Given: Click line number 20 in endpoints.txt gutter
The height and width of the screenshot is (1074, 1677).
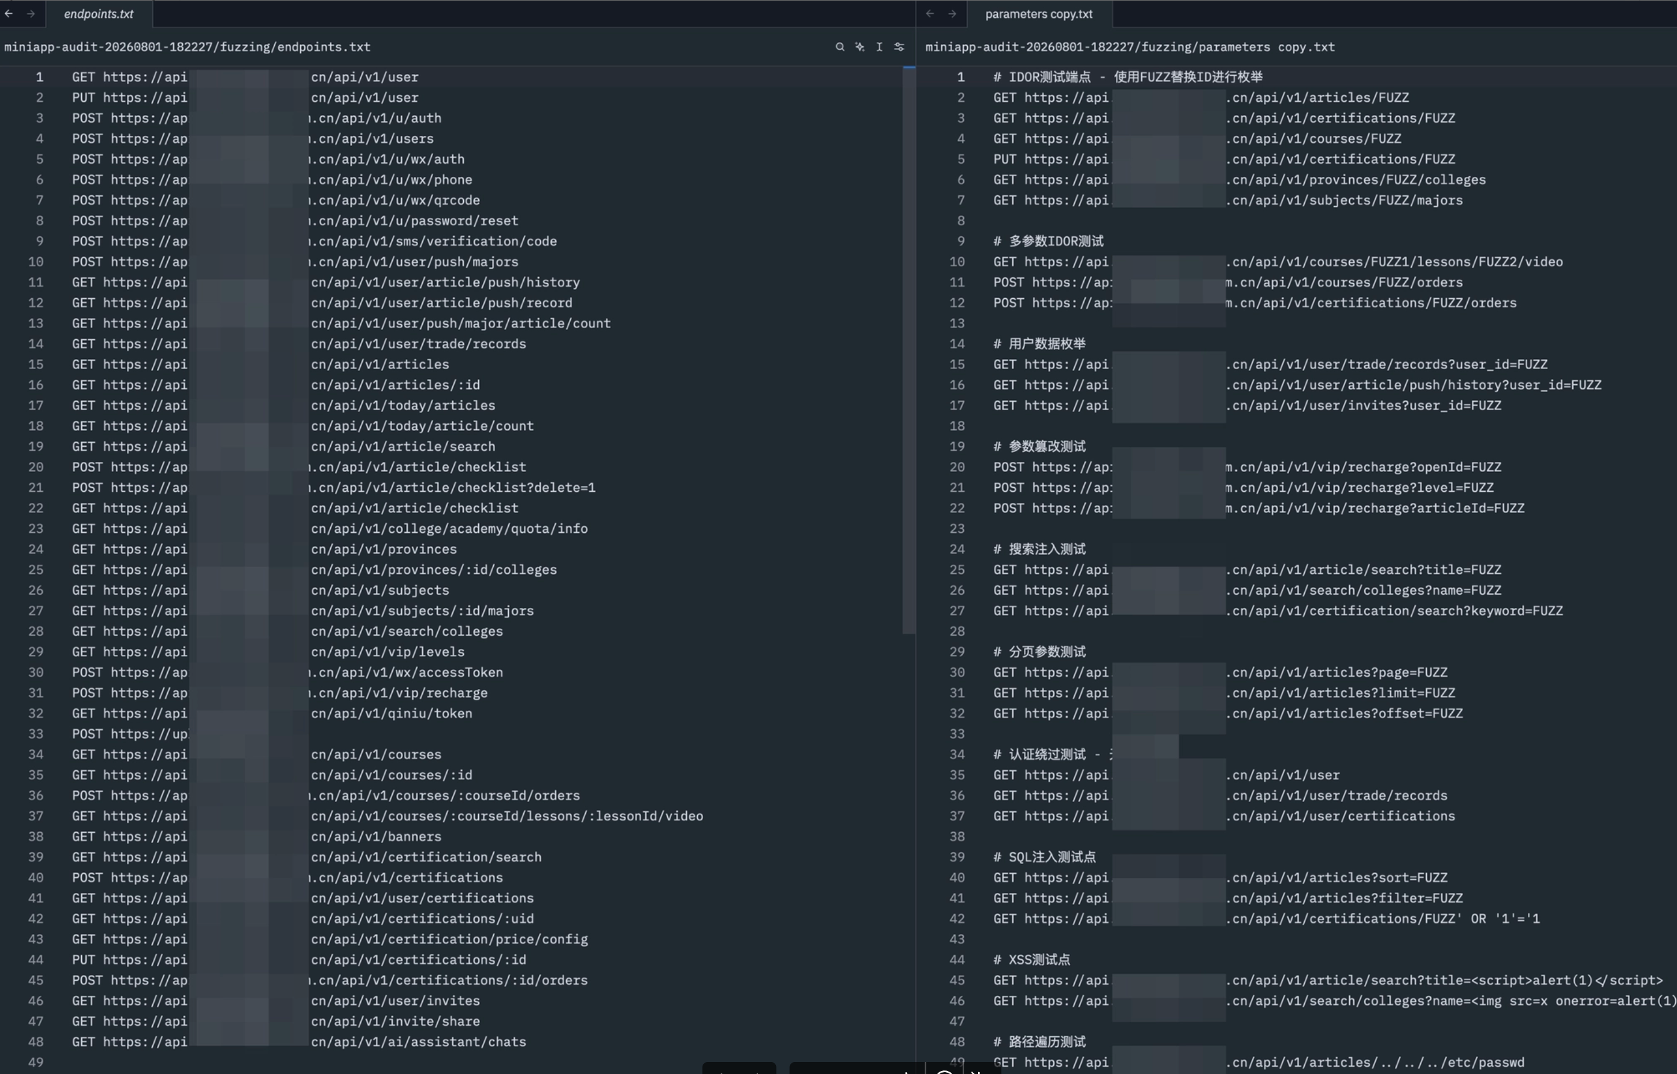Looking at the screenshot, I should [35, 467].
